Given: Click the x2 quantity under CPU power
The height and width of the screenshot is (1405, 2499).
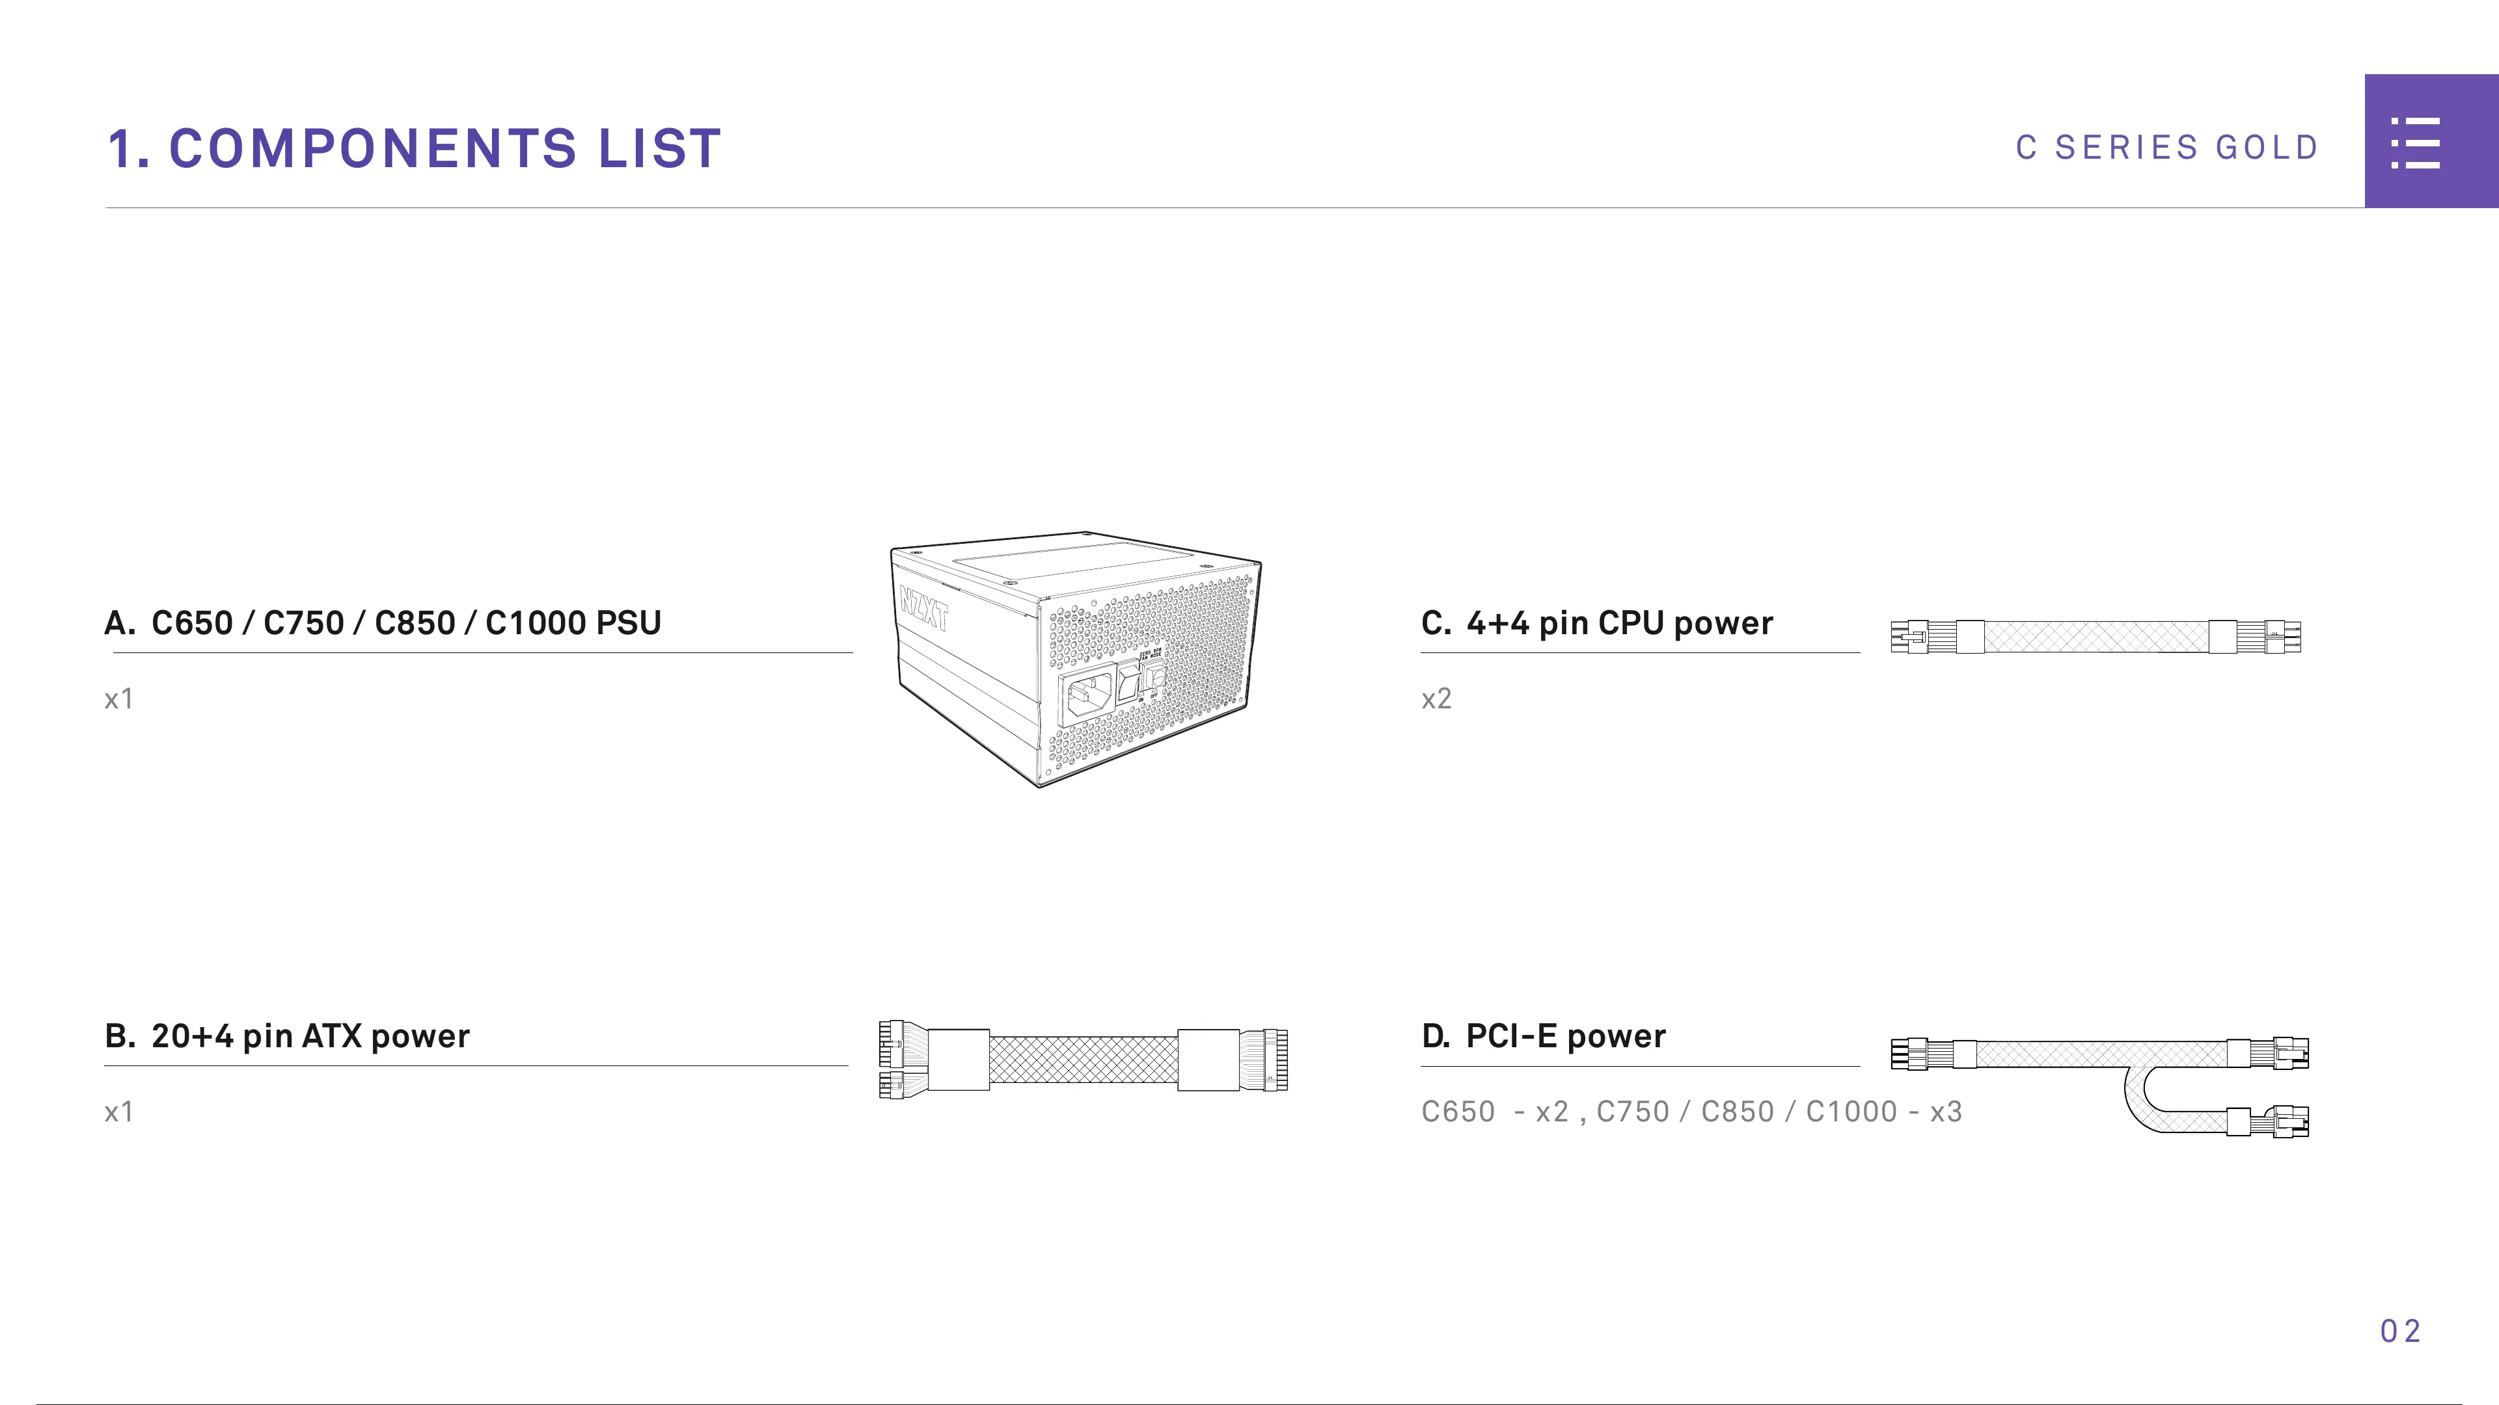Looking at the screenshot, I should point(1437,698).
